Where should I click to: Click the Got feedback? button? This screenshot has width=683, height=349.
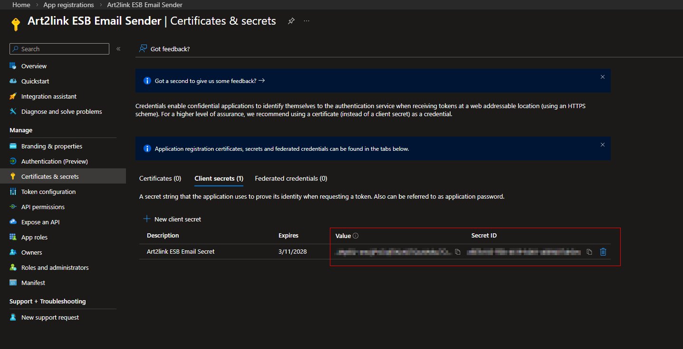(164, 49)
